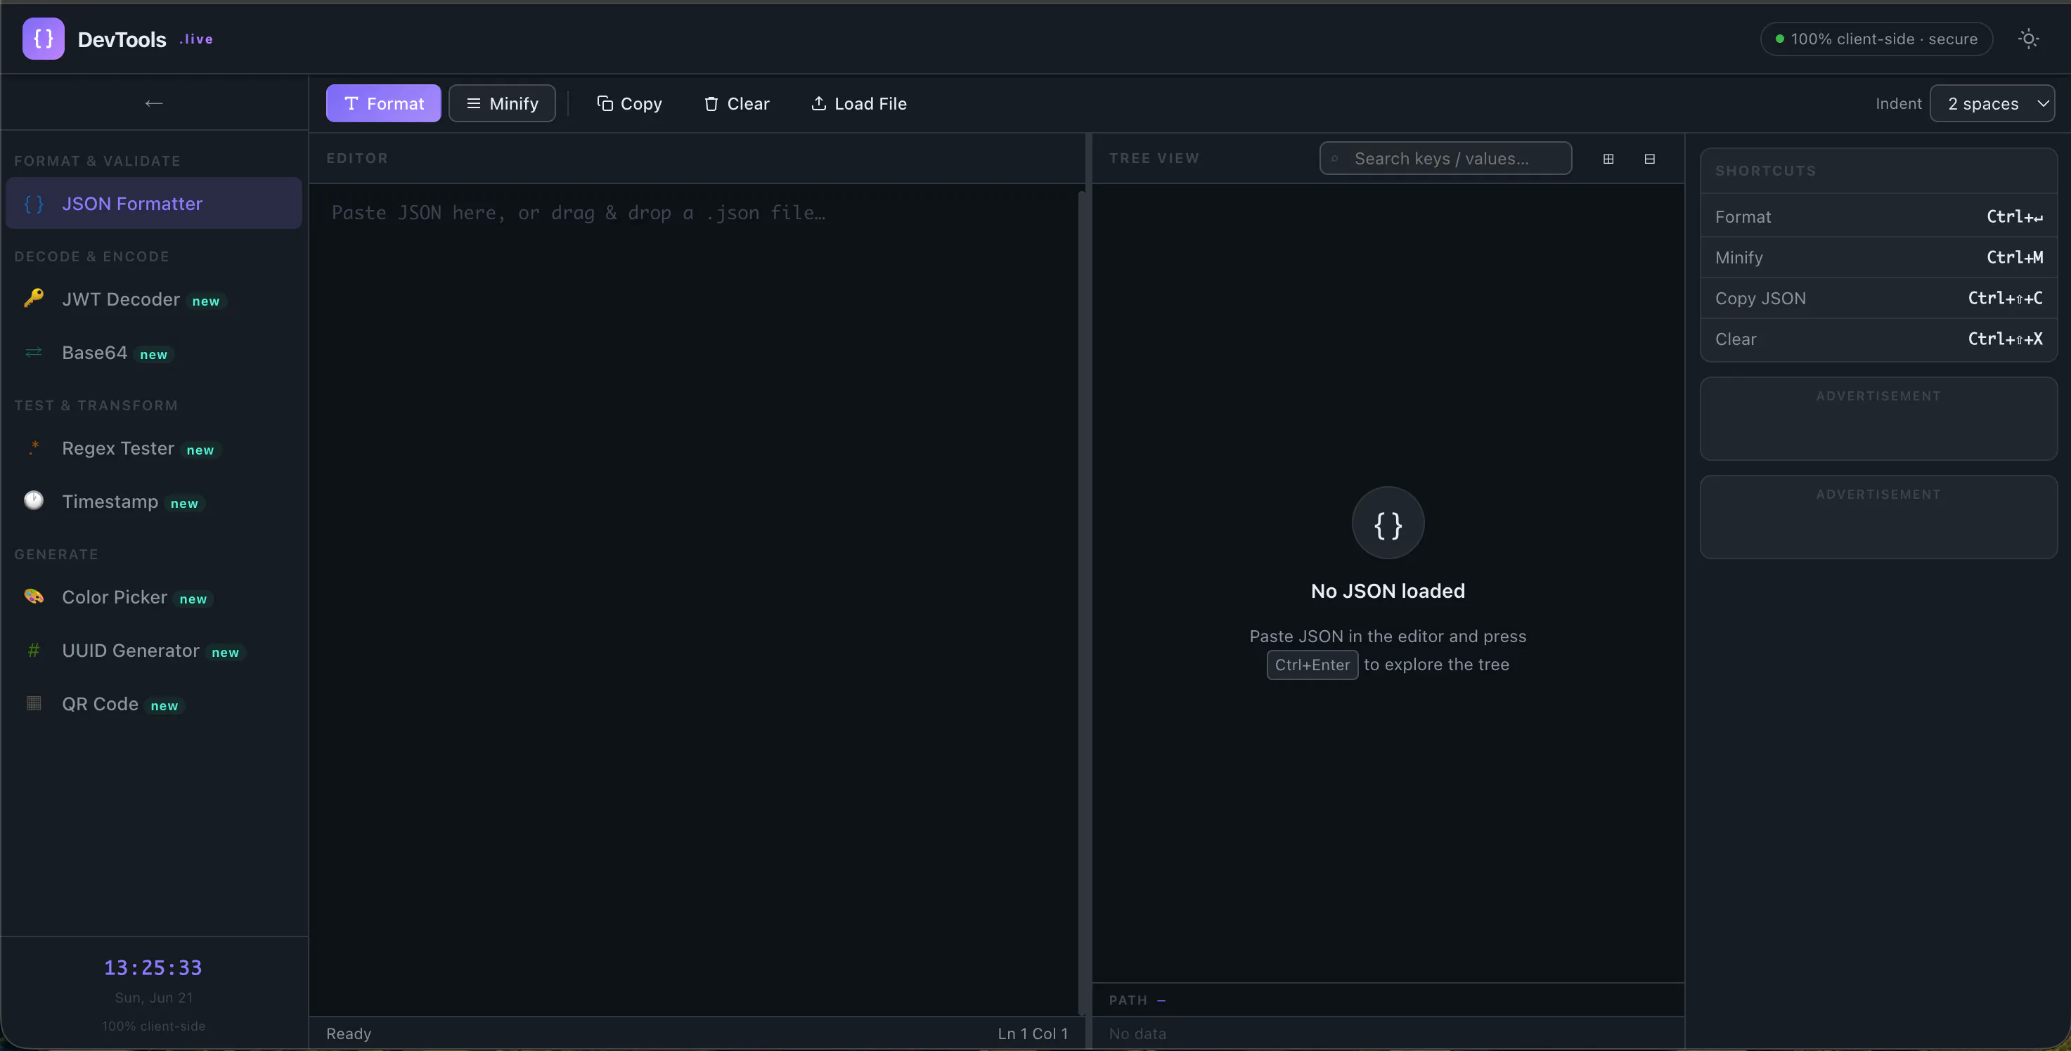Viewport: 2071px width, 1051px height.
Task: Click the "new" badge next to JWT Decoder
Action: (206, 301)
